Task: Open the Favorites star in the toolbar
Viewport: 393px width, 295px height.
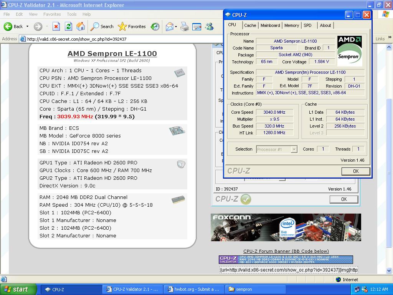Action: tap(132, 27)
